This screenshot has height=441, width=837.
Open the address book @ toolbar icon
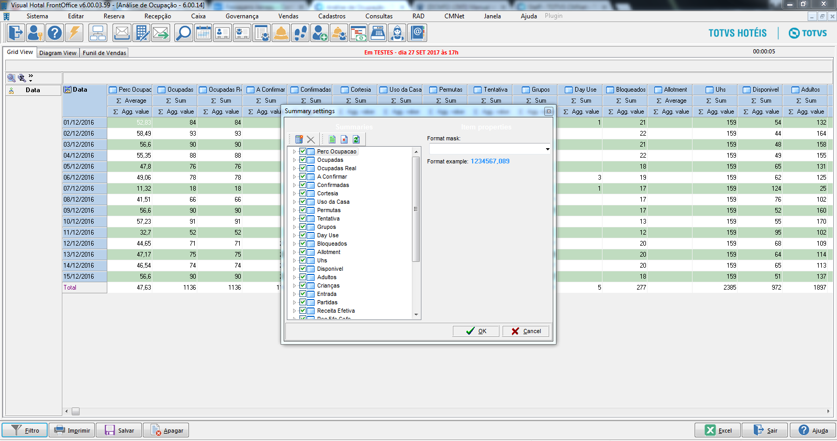click(417, 33)
